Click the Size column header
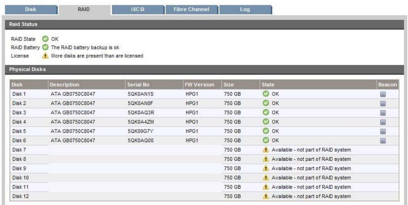The image size is (408, 205). tap(241, 84)
